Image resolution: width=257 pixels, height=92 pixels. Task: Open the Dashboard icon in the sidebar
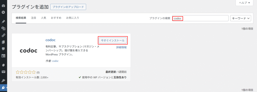click(4, 6)
